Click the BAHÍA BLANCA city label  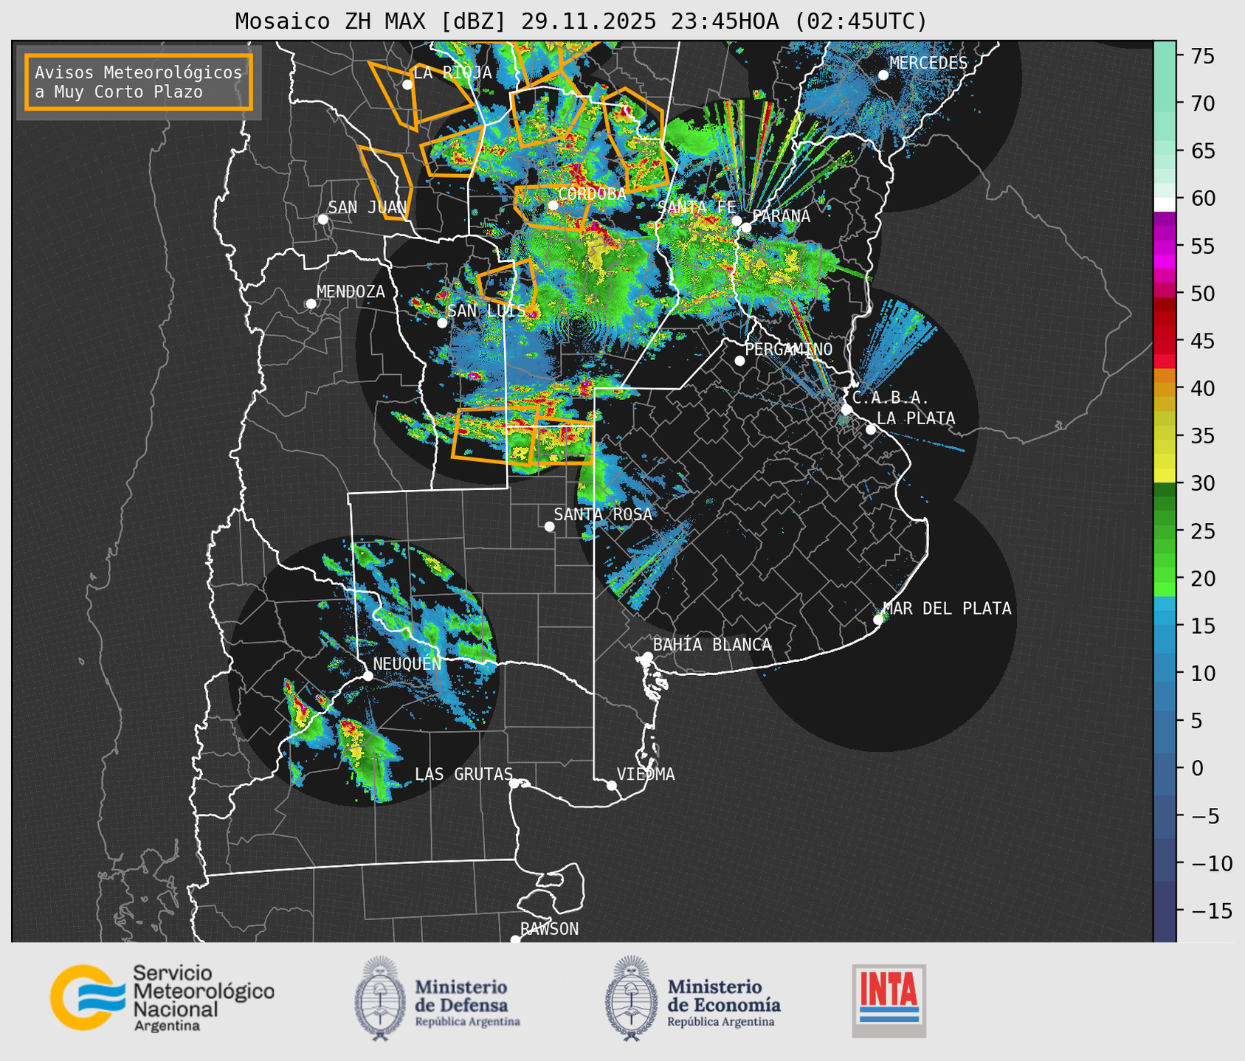click(712, 645)
